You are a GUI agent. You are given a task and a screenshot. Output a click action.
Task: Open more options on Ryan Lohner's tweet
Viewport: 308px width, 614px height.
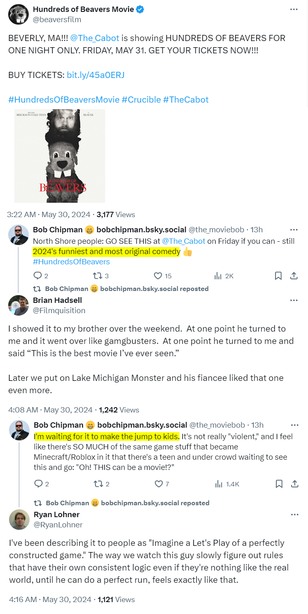(294, 514)
